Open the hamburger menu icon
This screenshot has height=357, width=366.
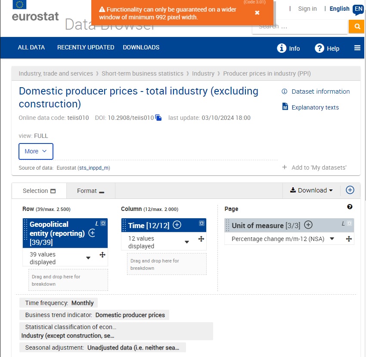[x=357, y=48]
